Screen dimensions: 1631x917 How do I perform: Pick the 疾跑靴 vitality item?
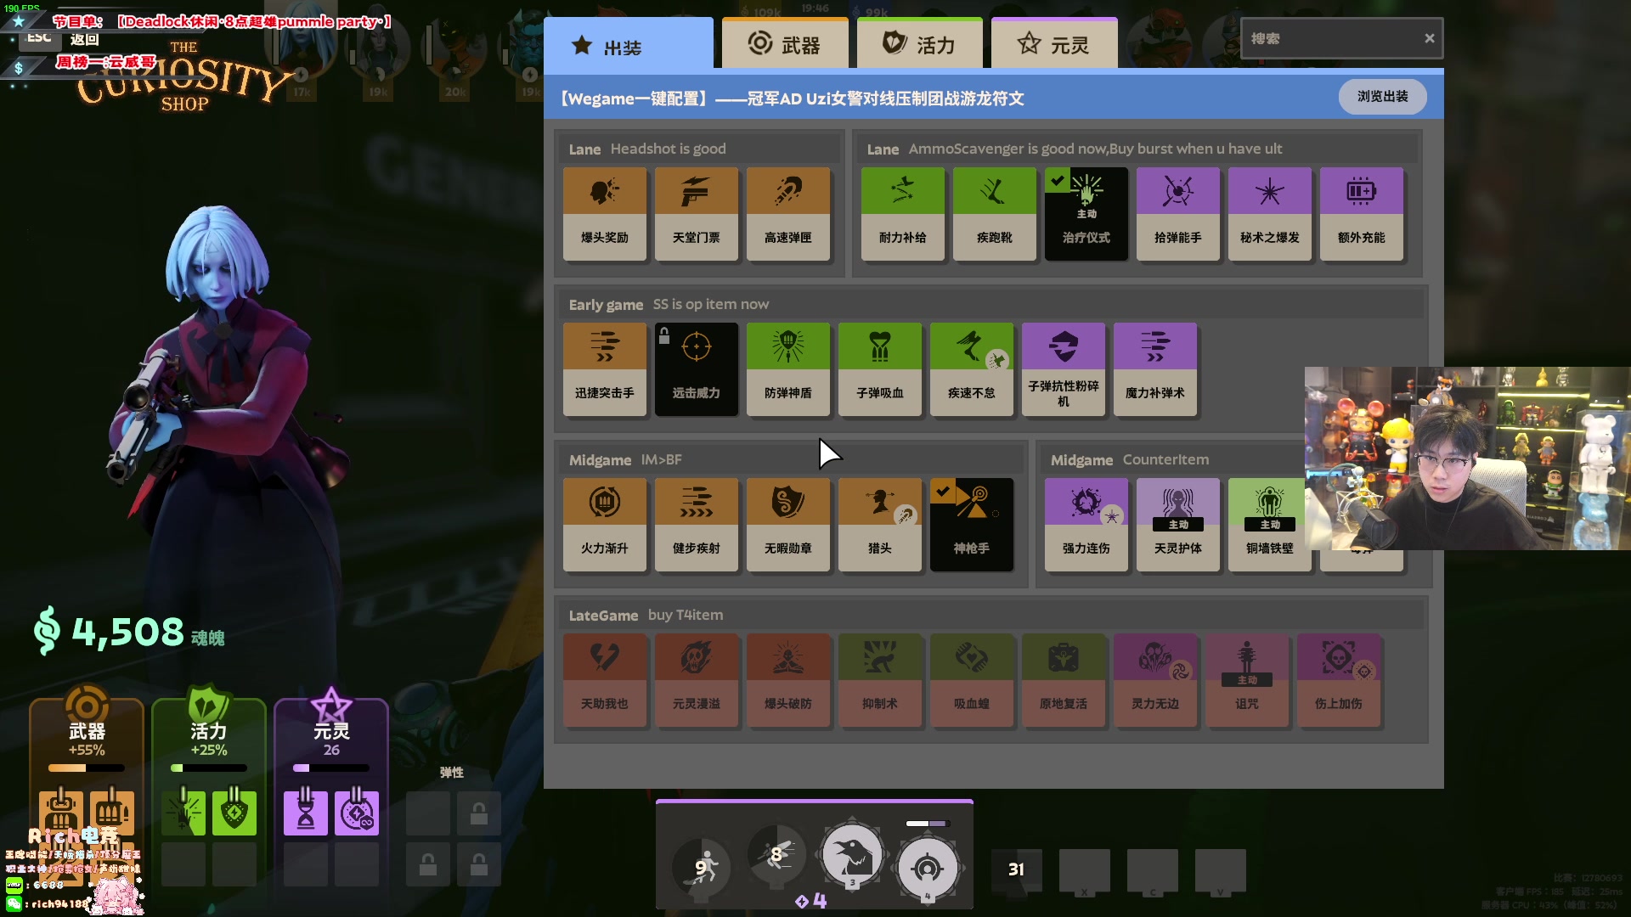(x=994, y=213)
